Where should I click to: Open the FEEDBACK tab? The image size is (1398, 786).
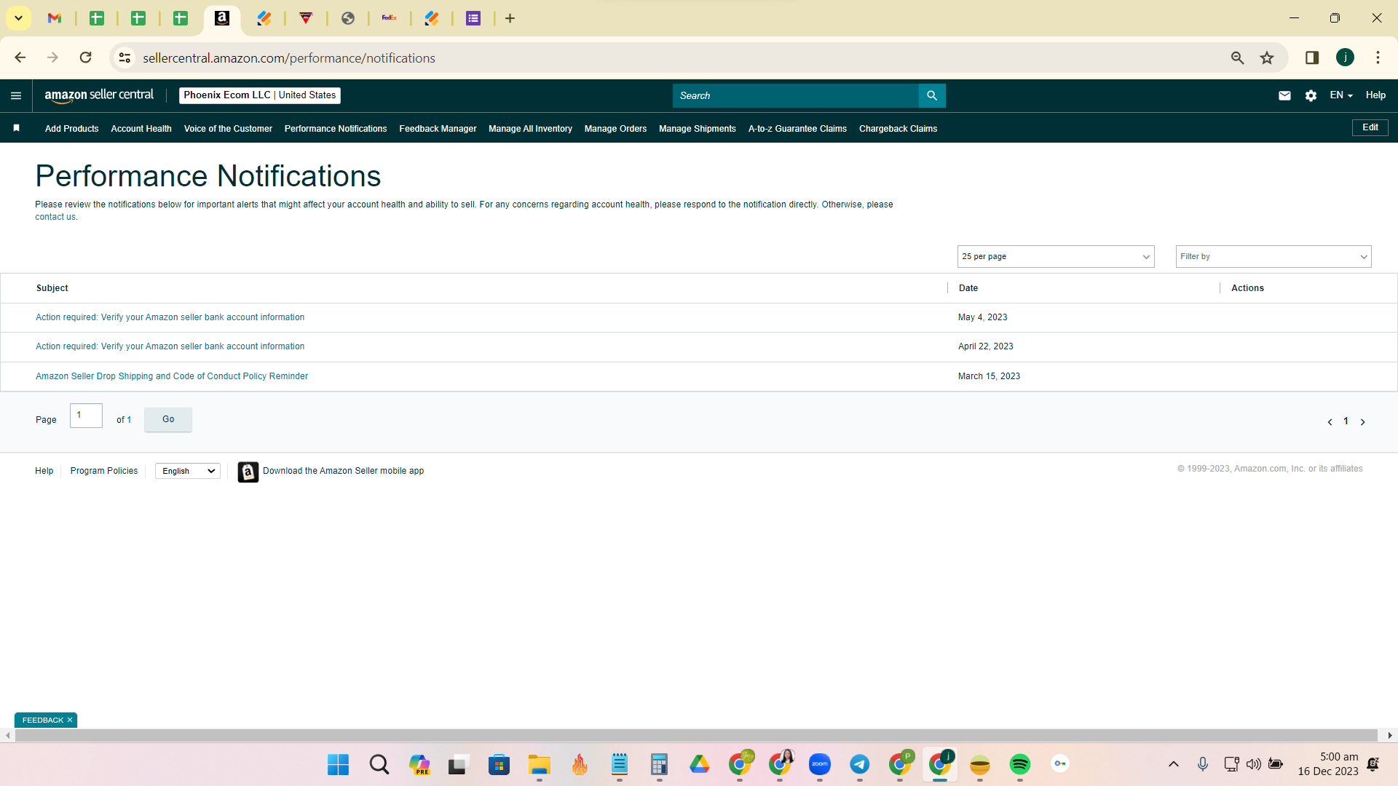coord(42,720)
